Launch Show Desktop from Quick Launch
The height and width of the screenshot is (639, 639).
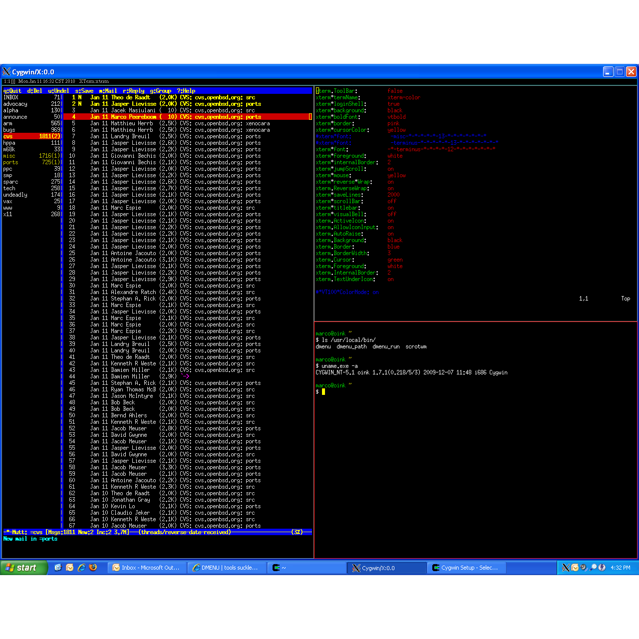[x=58, y=568]
